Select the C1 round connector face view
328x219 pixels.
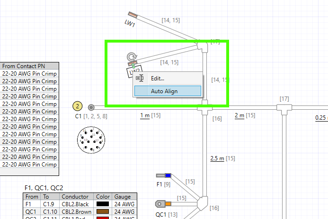pos(91,140)
